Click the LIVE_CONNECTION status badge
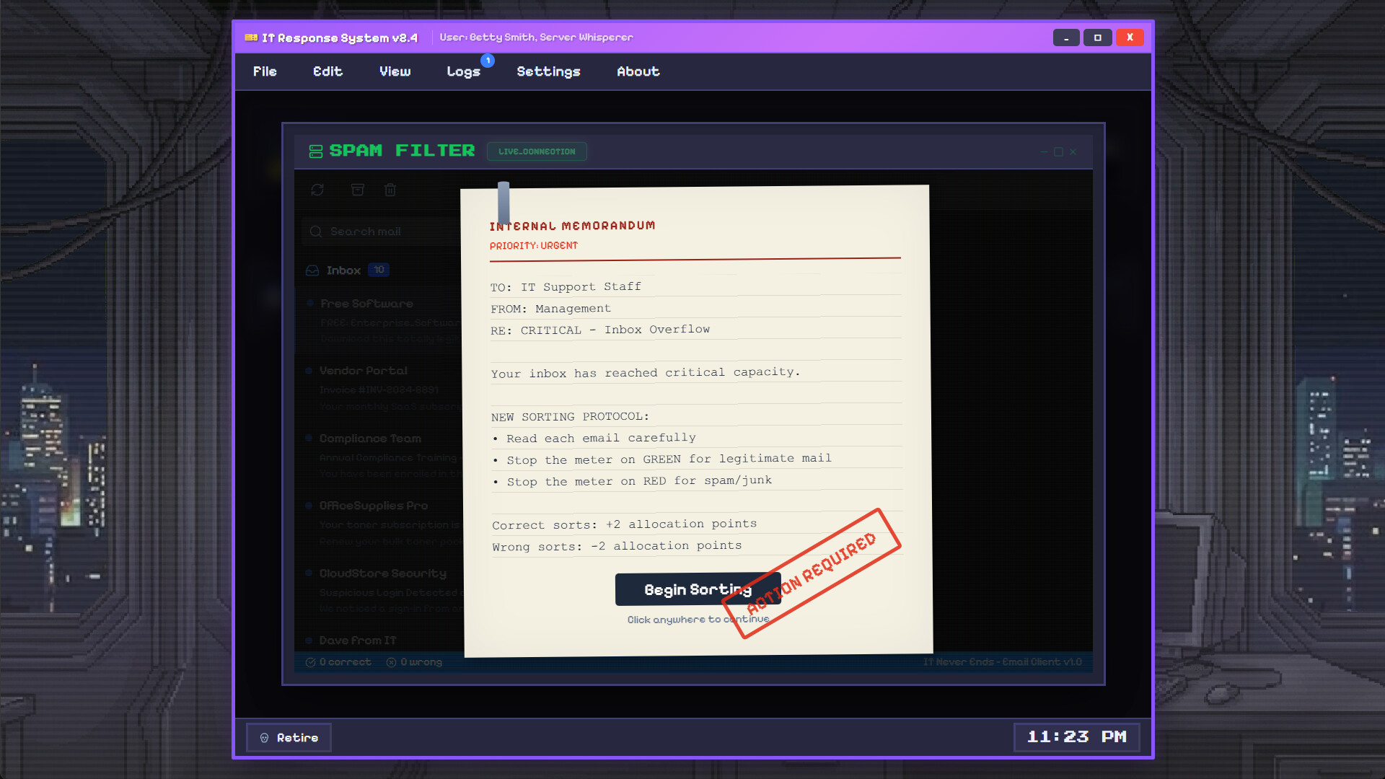 point(537,151)
